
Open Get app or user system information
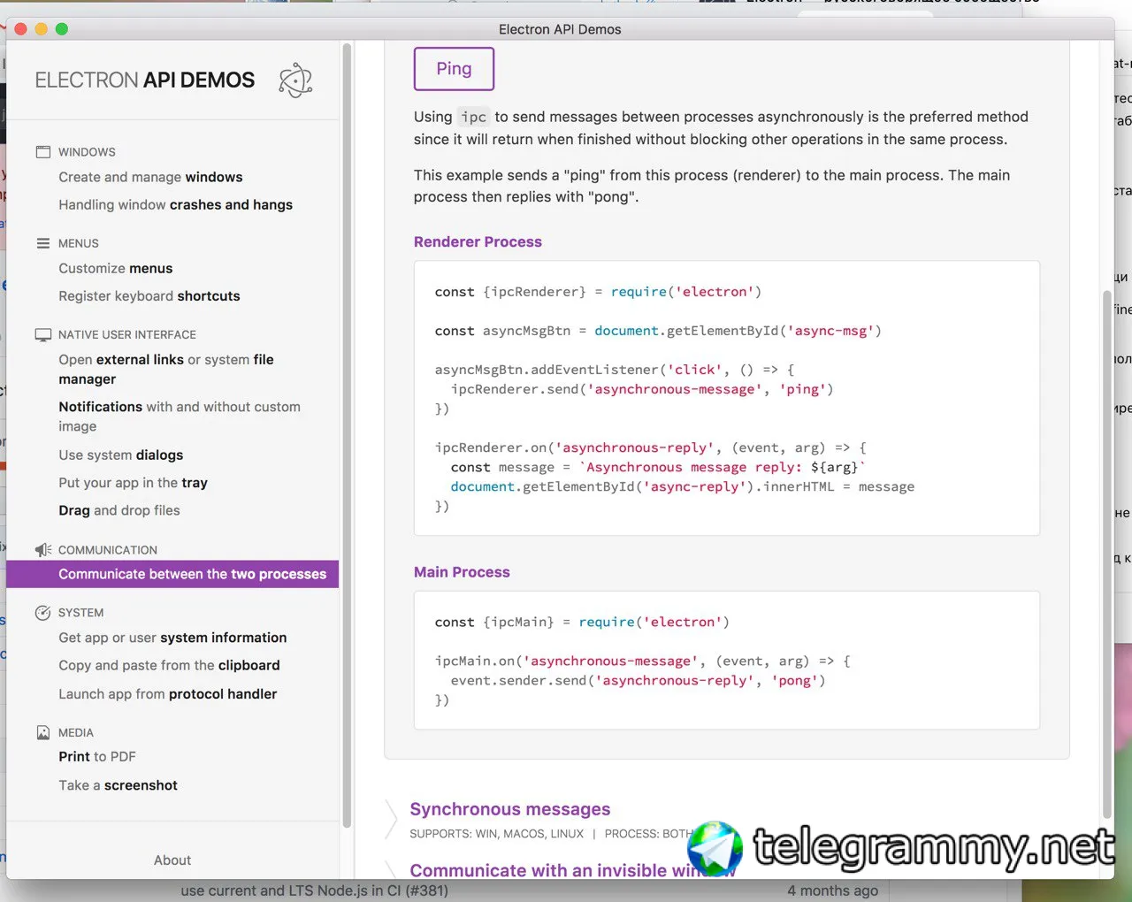[x=172, y=638]
